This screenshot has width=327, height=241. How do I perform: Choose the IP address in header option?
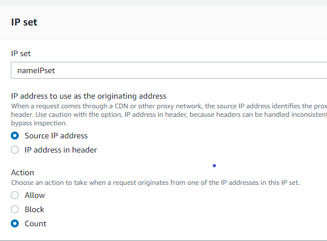tap(15, 150)
